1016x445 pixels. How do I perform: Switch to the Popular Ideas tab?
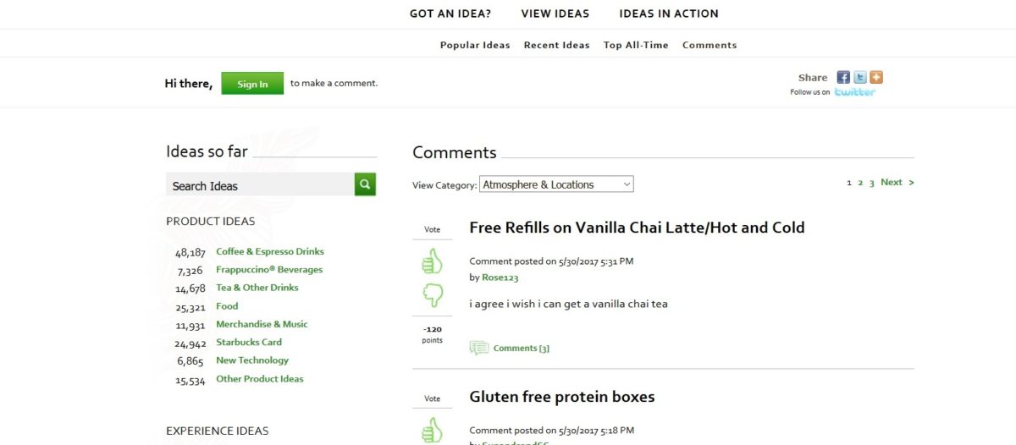click(475, 45)
